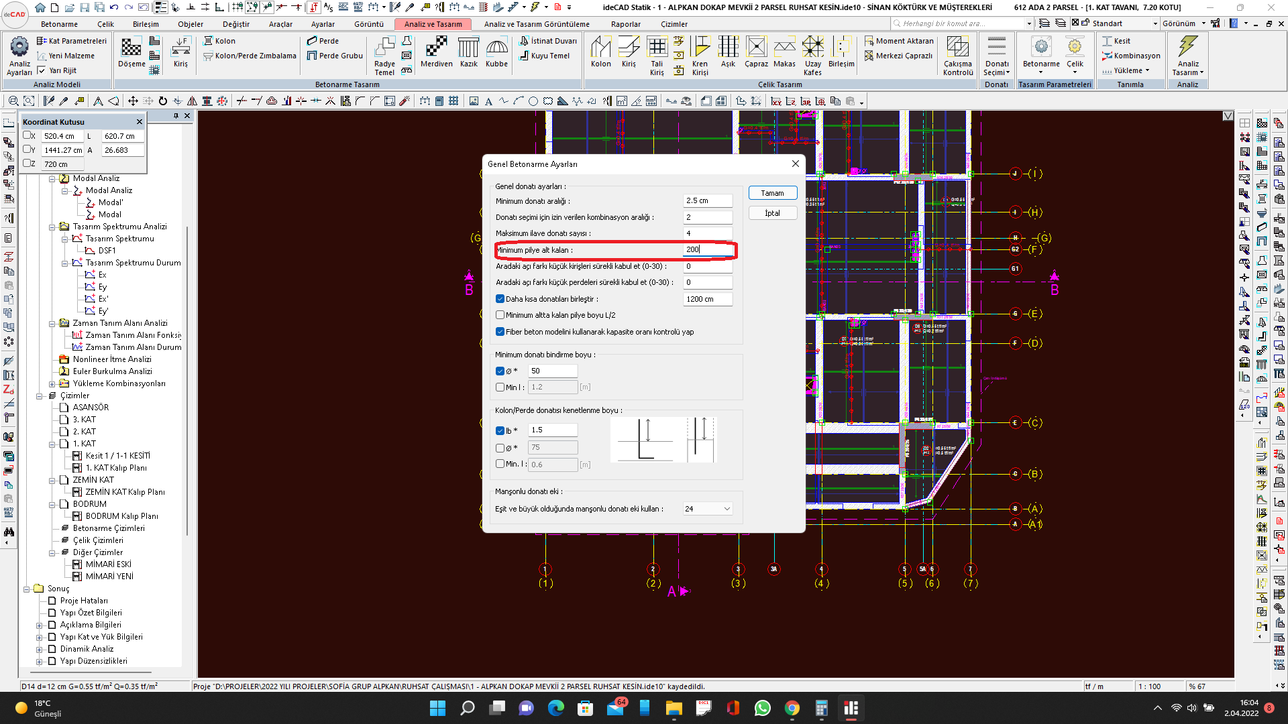Open the Çelik ribbon tab

(105, 24)
